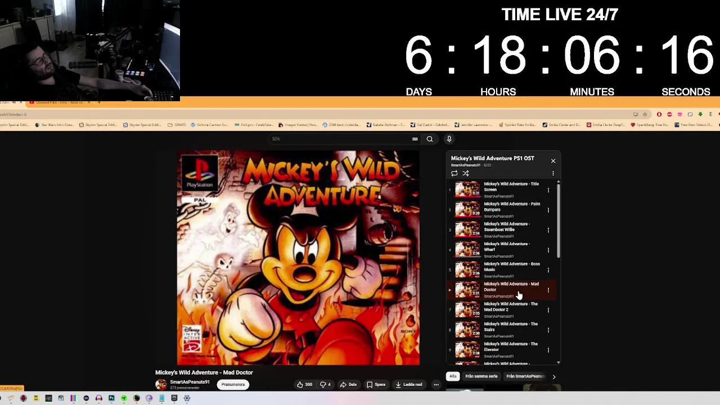Open options for Mad Doctor track

(x=548, y=290)
